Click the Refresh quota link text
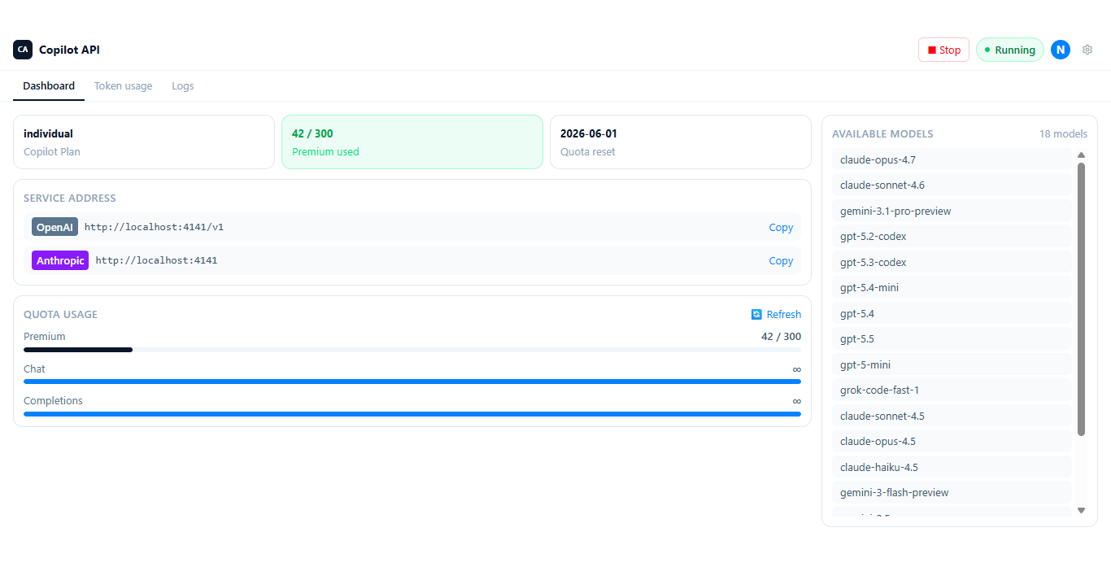 pos(784,314)
